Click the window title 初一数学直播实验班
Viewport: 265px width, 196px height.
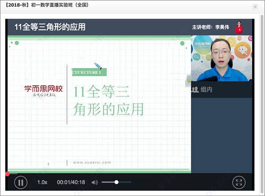click(52, 5)
